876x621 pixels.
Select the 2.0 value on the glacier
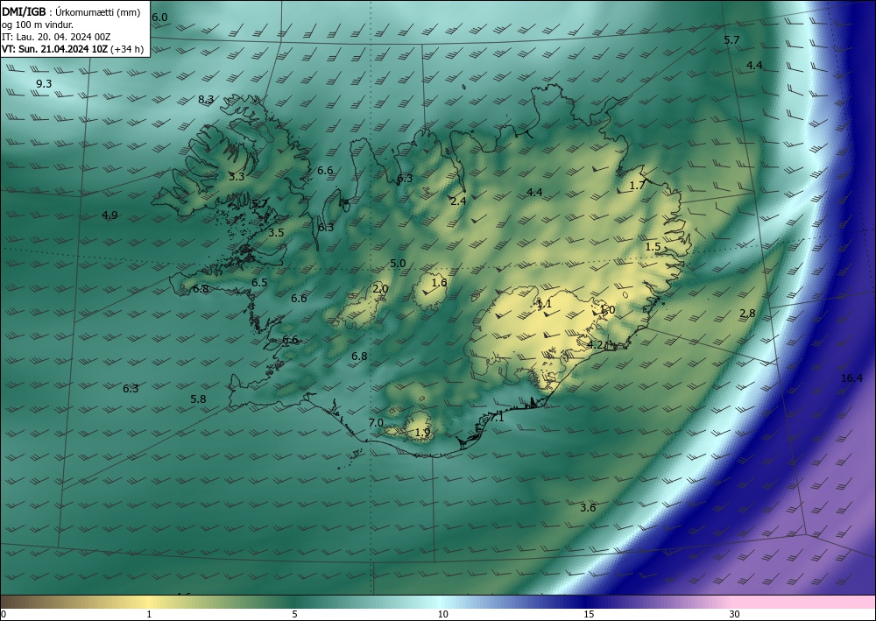(380, 289)
